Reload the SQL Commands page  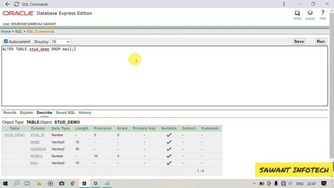17,4
